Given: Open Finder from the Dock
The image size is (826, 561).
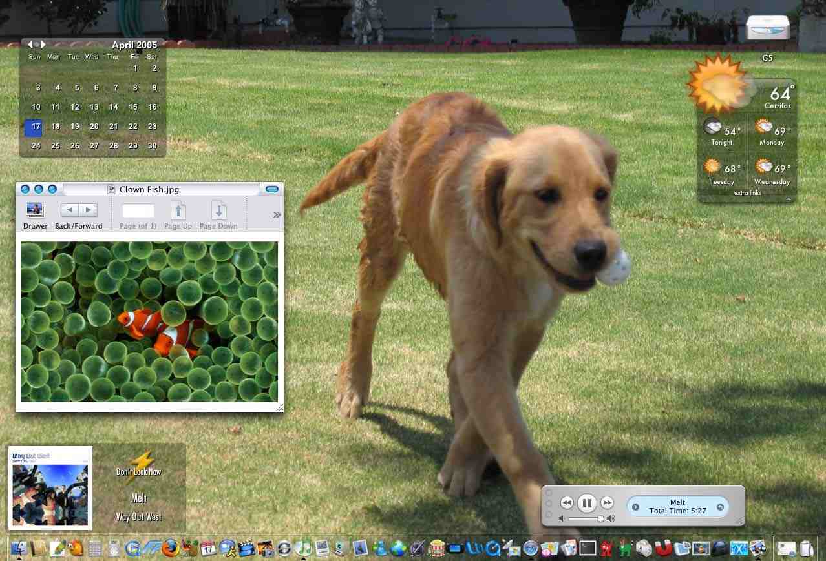Looking at the screenshot, I should coord(19,549).
